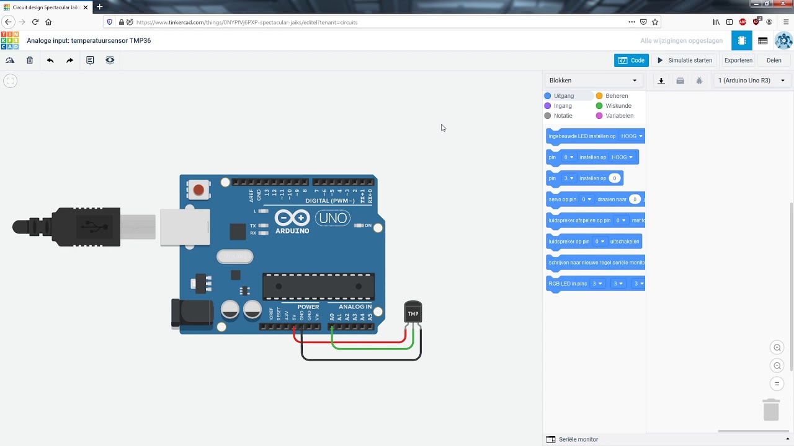Screen dimensions: 794x446
Task: Click the angle value field in the servo block
Action: tap(635, 199)
